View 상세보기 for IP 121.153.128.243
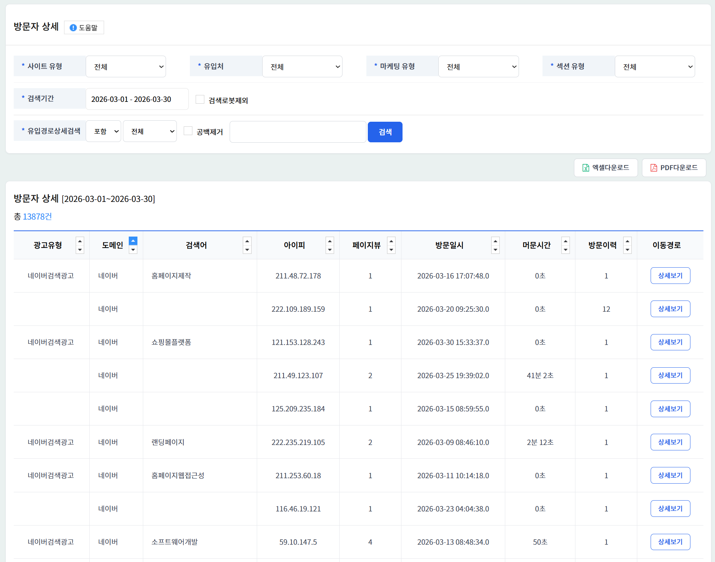715x562 pixels. 671,342
